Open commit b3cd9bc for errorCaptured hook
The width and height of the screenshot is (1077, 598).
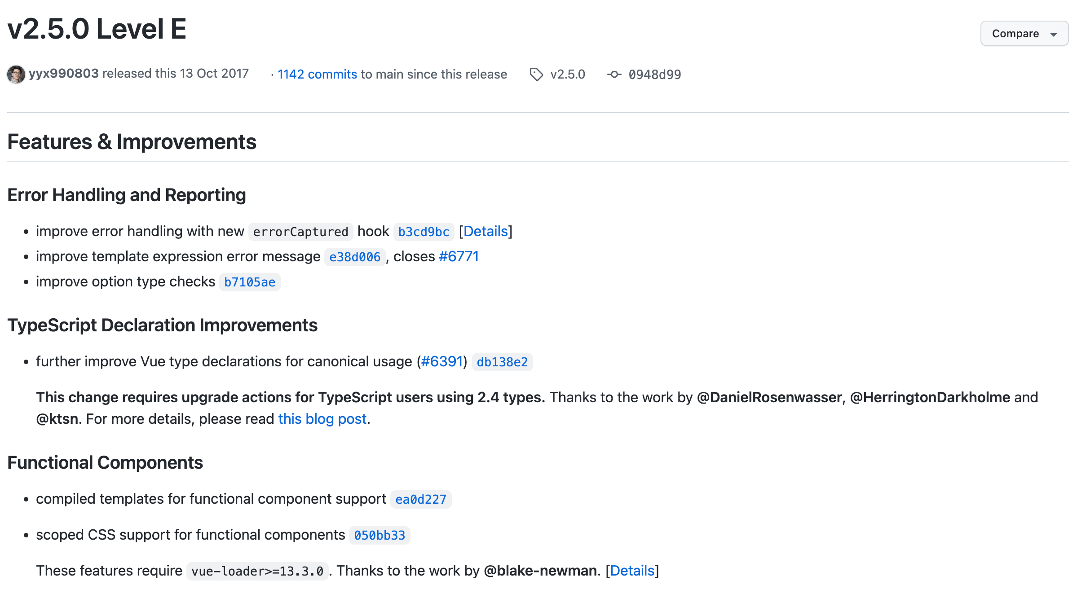(x=424, y=232)
